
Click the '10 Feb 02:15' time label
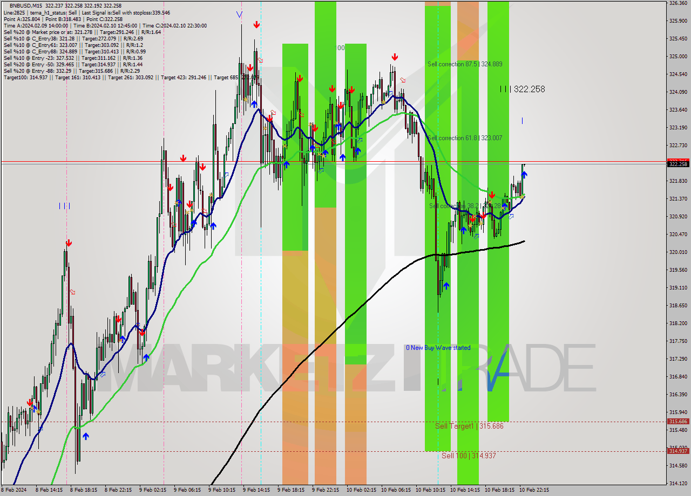tap(361, 490)
